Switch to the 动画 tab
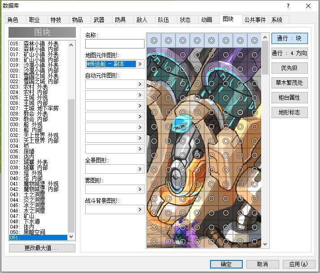 click(209, 20)
